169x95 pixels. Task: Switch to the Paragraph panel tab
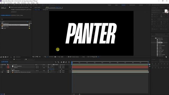click(162, 7)
